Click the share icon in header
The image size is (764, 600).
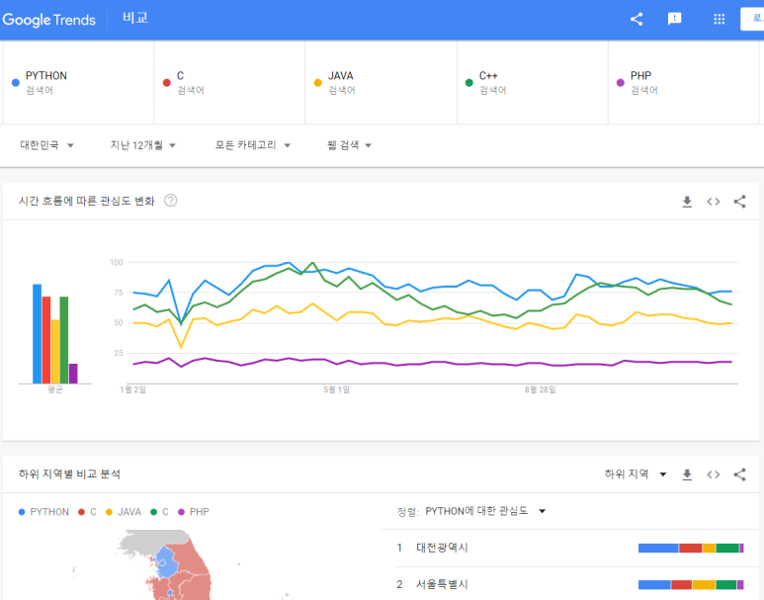click(x=637, y=19)
